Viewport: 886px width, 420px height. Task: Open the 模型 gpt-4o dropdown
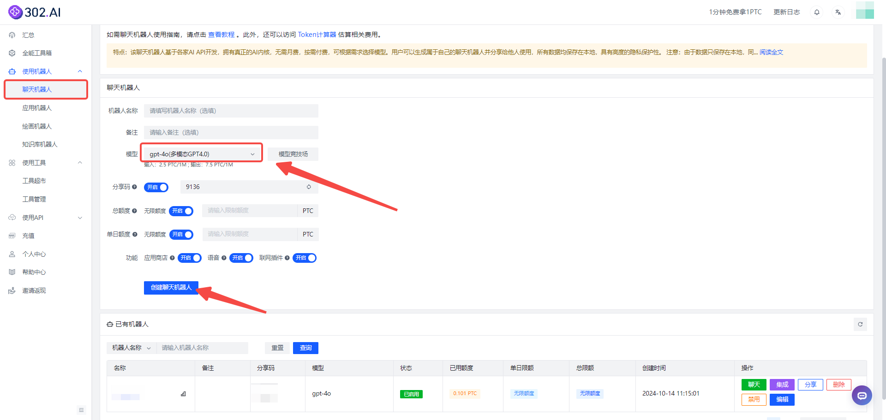(202, 154)
